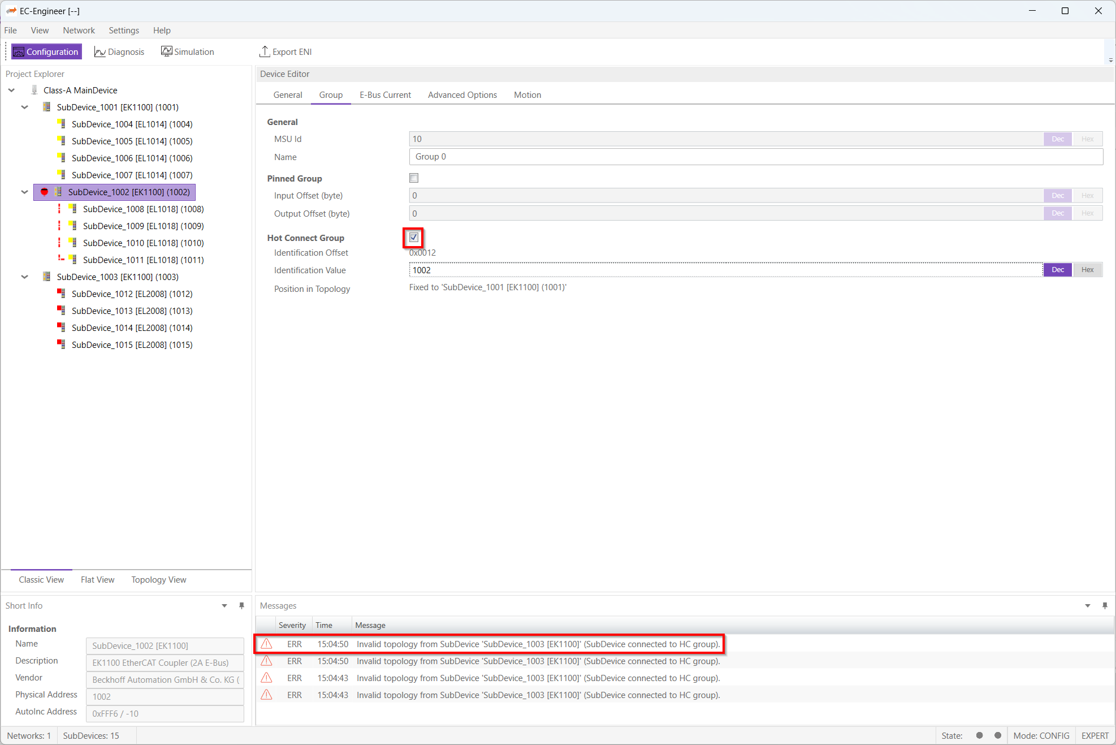Collapse the SubDevice_1003 tree node
This screenshot has width=1116, height=745.
click(24, 277)
